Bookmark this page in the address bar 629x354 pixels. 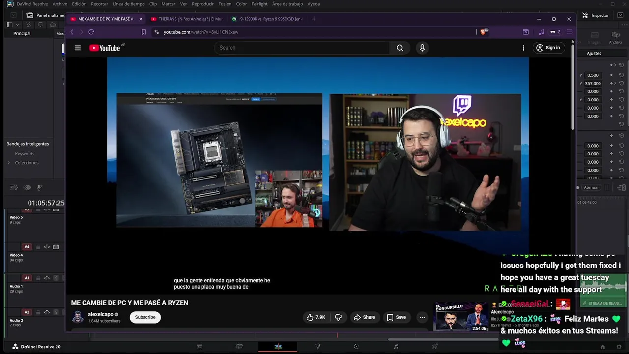coord(143,32)
